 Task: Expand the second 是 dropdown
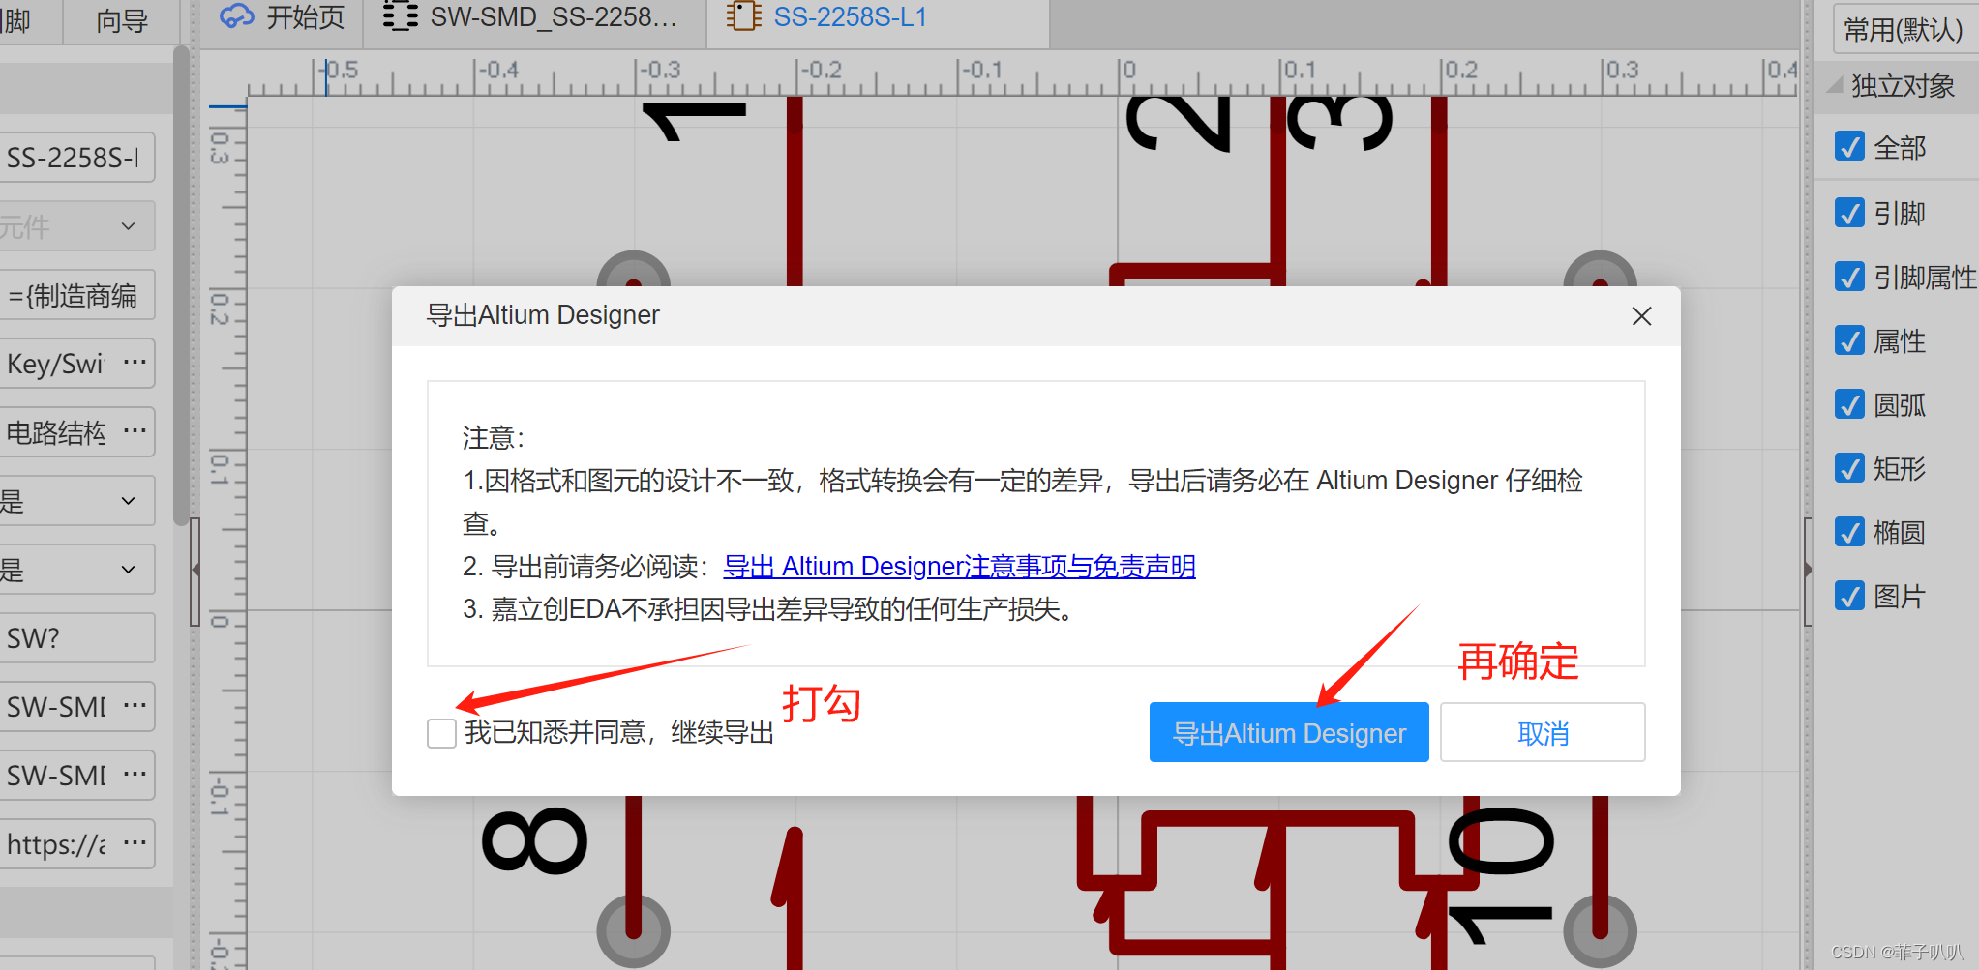click(x=76, y=570)
